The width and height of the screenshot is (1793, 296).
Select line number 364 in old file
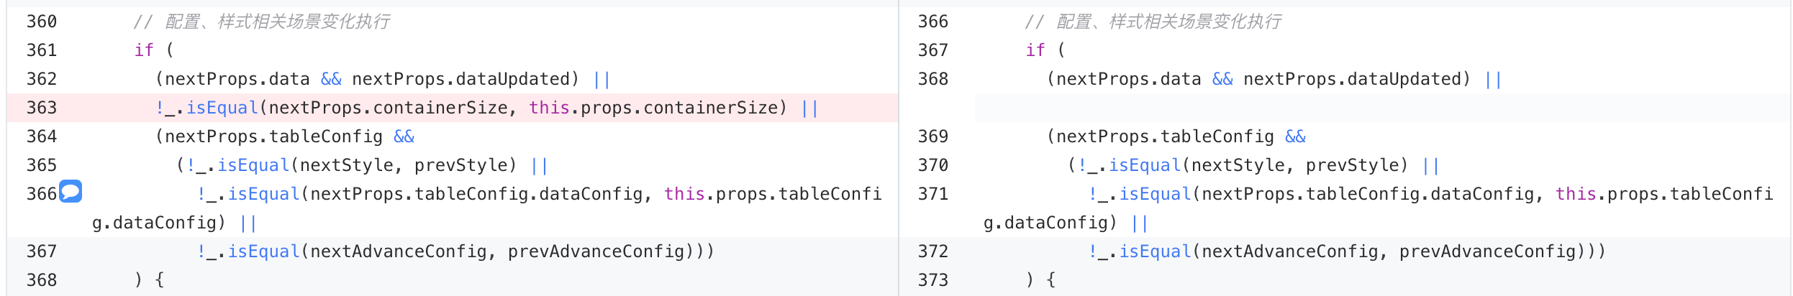tap(42, 137)
